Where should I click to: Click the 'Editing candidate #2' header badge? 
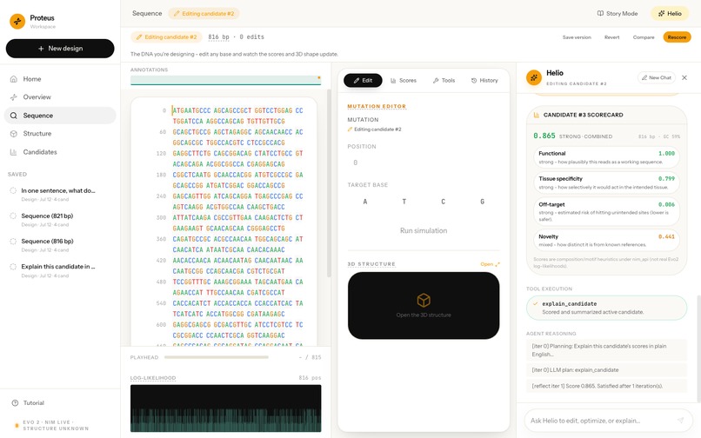click(204, 13)
